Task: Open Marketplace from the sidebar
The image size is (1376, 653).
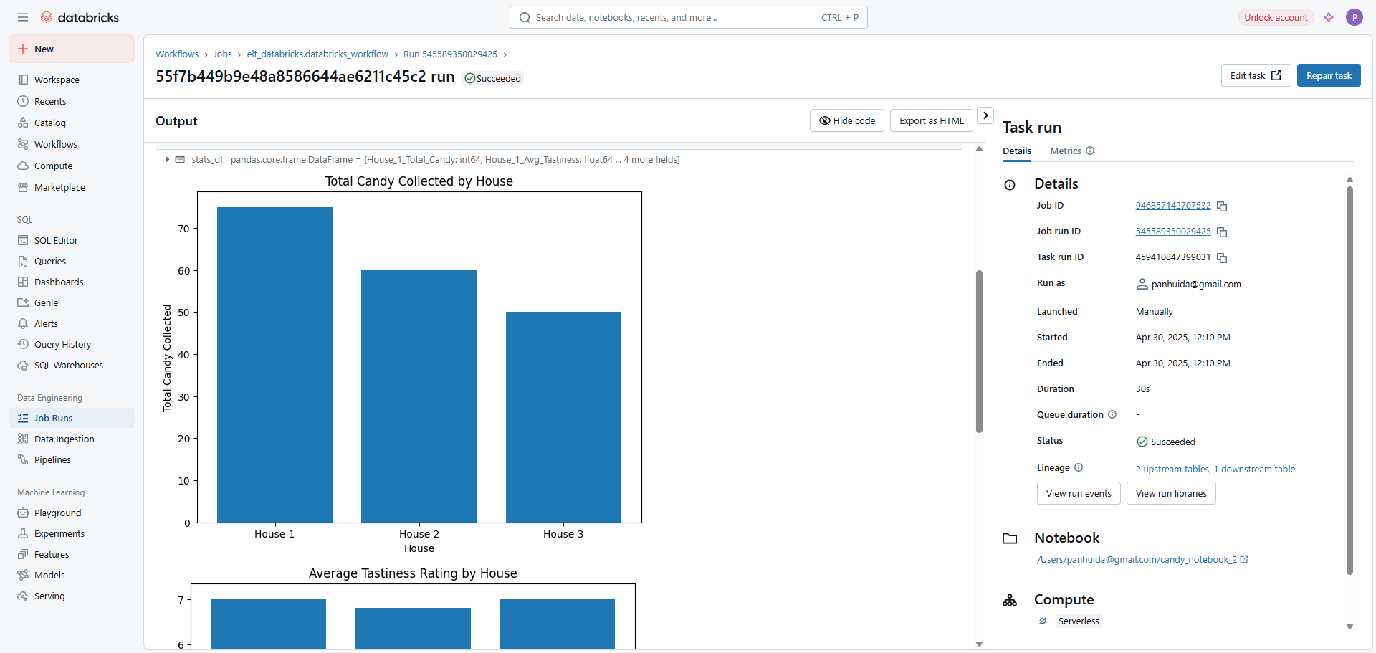Action: (72, 187)
